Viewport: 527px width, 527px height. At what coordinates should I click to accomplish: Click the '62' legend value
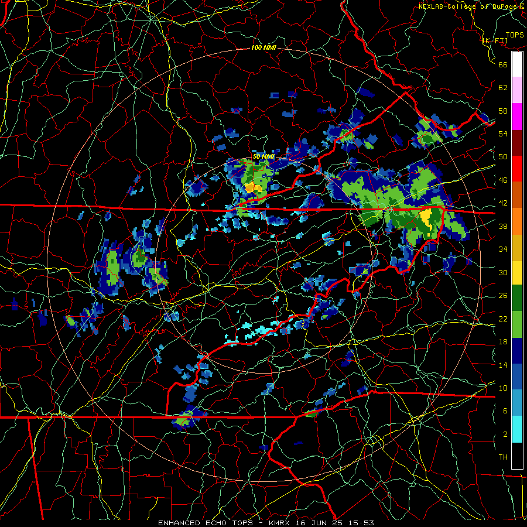coord(503,88)
